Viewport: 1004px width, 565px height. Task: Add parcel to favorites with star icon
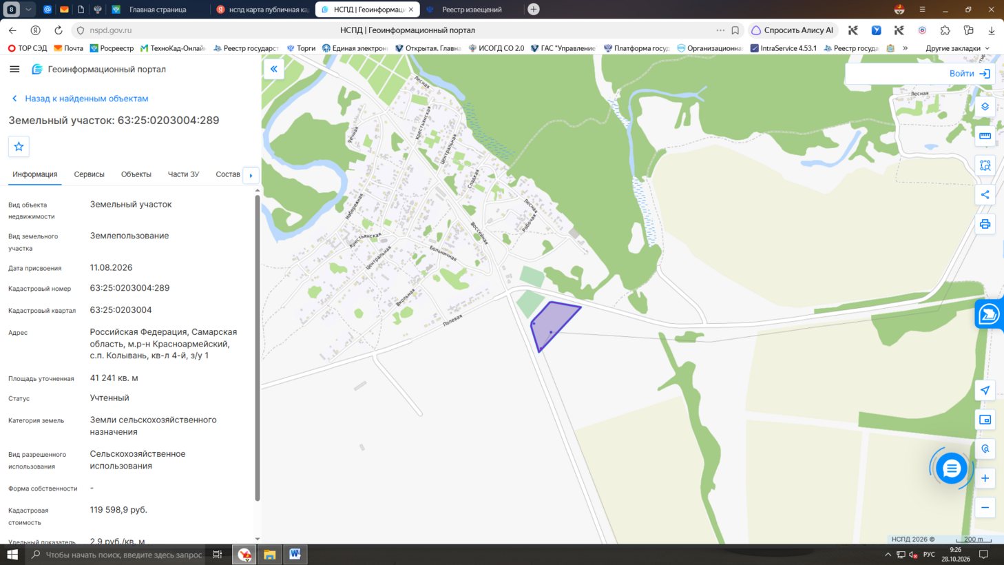(19, 146)
